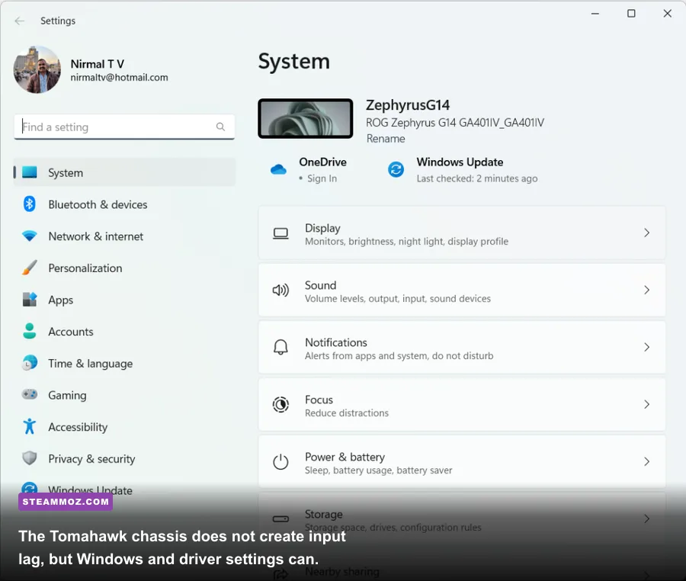
Task: Click the Wi-Fi network icon in sidebar
Action: (30, 236)
